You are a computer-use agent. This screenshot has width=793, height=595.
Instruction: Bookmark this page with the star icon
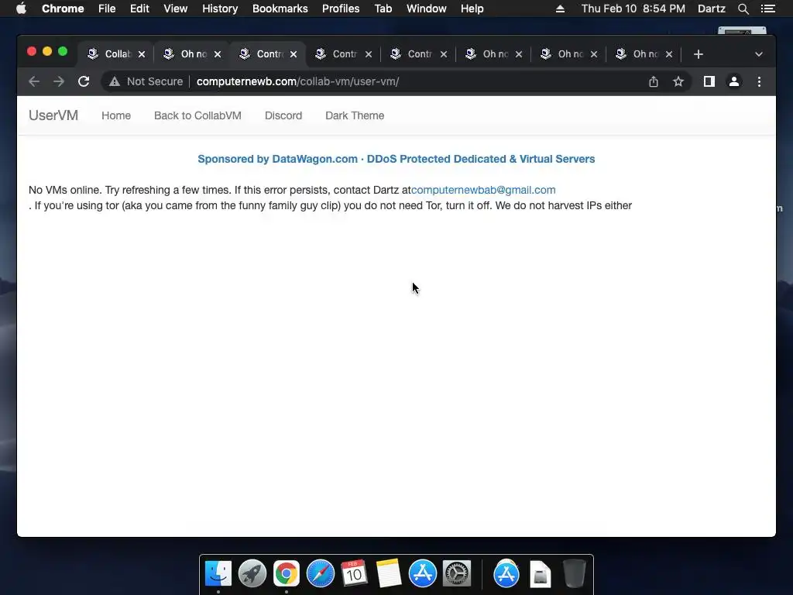[678, 81]
